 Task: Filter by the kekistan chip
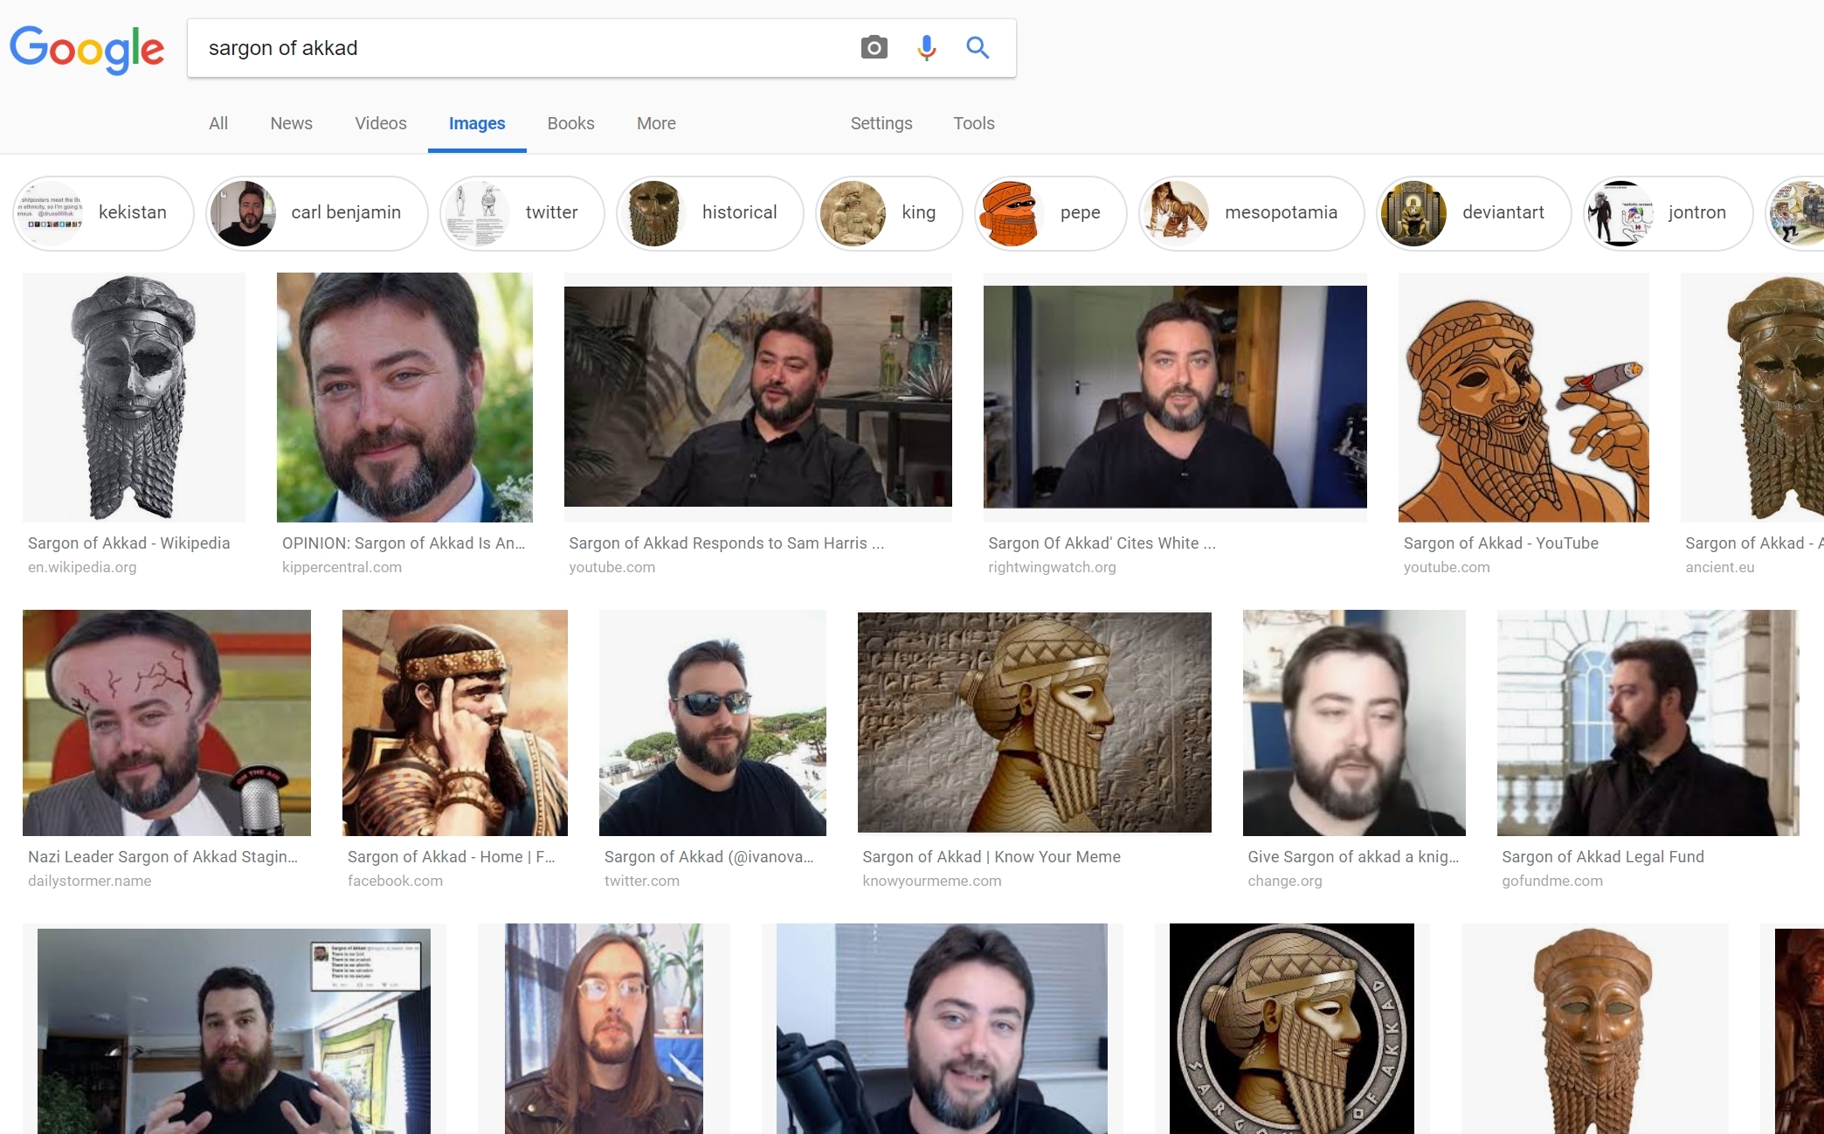[103, 213]
